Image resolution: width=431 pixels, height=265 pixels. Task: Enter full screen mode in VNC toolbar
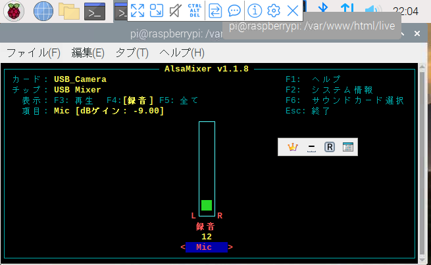pyautogui.click(x=138, y=10)
